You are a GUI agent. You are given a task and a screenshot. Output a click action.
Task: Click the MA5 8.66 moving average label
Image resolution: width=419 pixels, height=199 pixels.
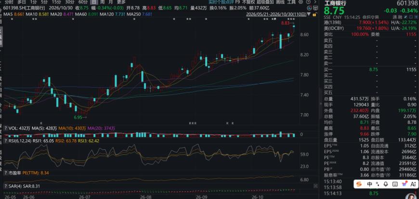coord(13,13)
